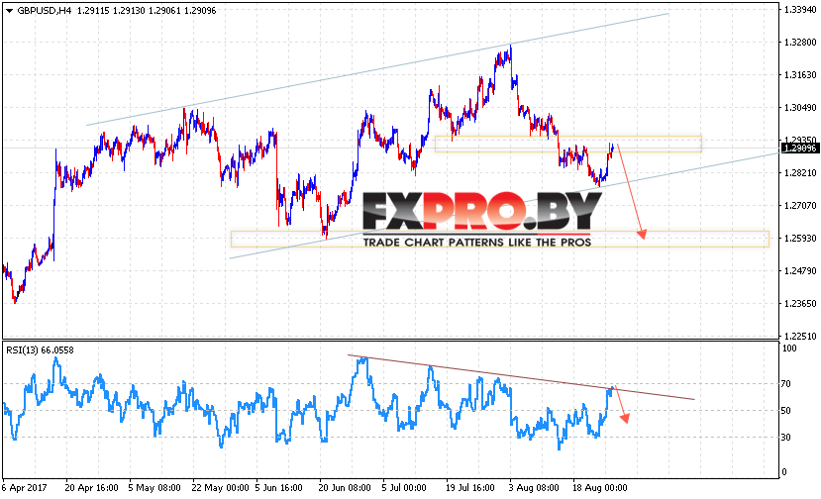
Task: Click the 6 Apr 2017 date label
Action: 24,488
